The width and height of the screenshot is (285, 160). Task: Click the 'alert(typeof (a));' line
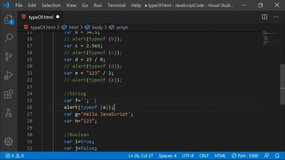(89, 107)
